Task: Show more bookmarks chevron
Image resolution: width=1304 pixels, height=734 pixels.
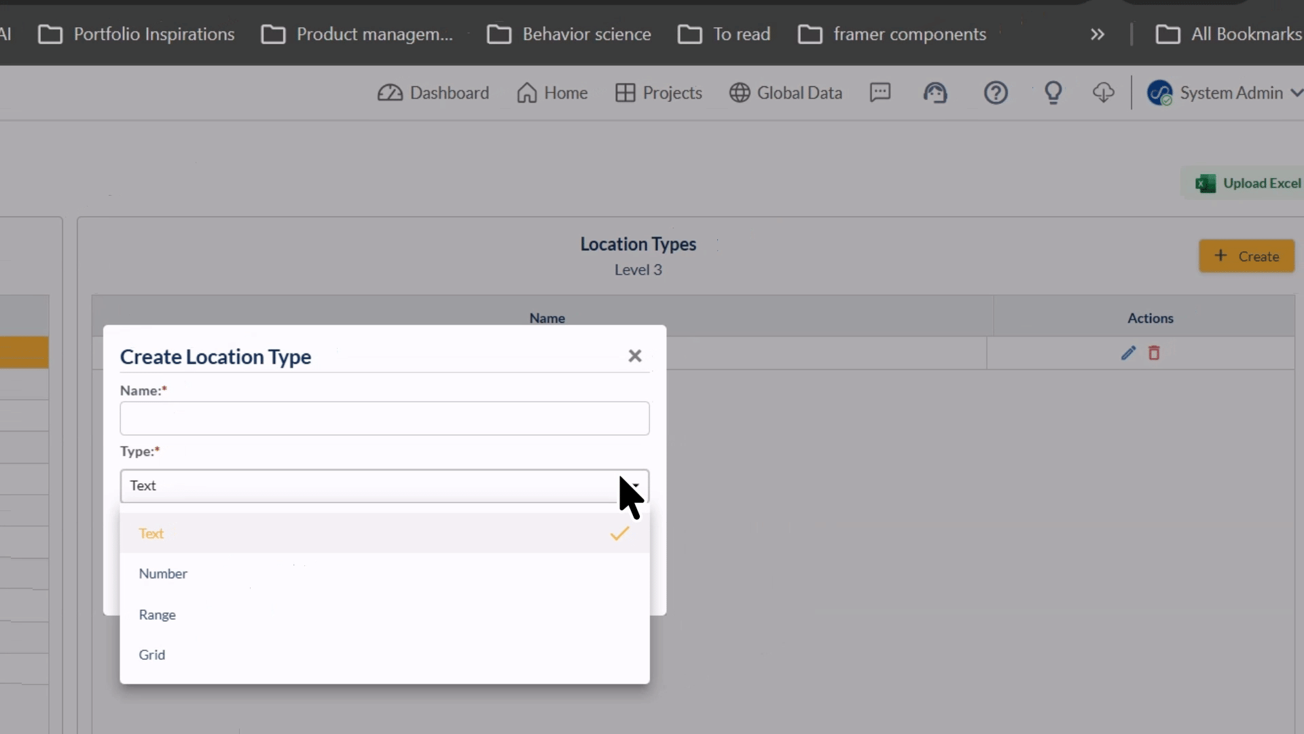Action: coord(1098,34)
